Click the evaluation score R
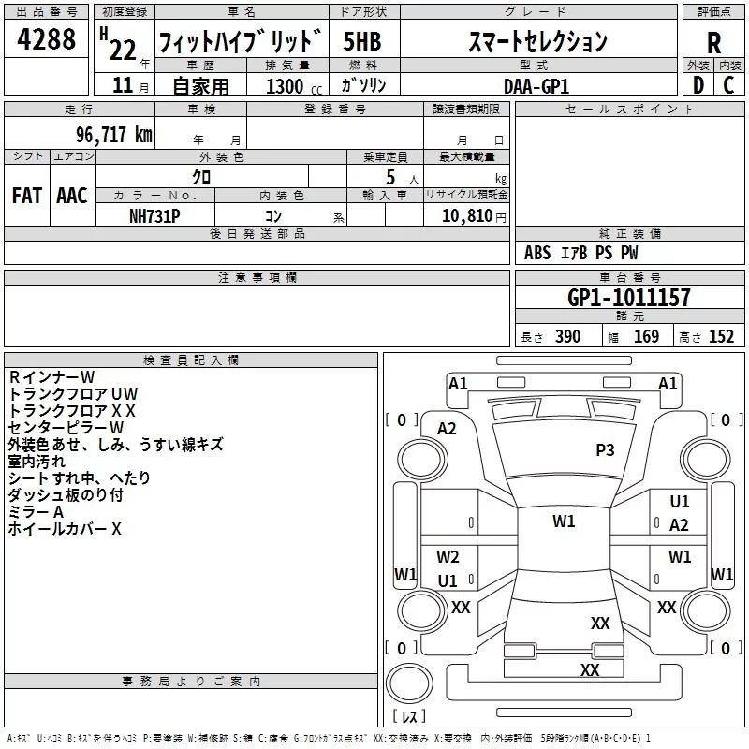Image resolution: width=749 pixels, height=749 pixels. [x=713, y=43]
